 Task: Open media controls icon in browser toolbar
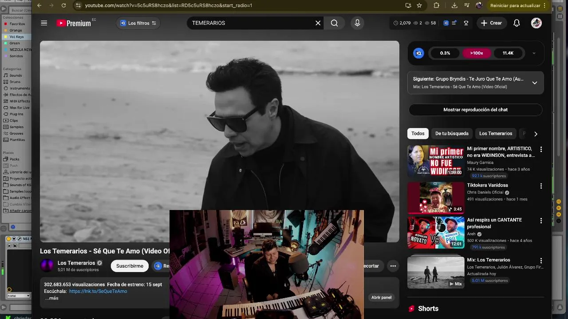coord(467,5)
